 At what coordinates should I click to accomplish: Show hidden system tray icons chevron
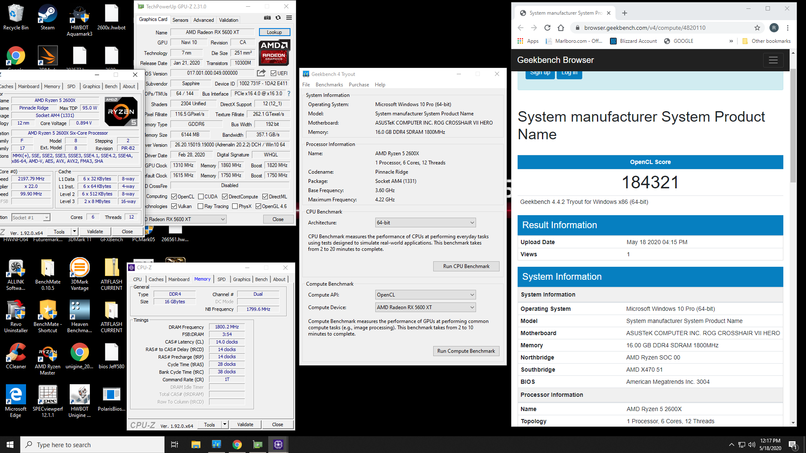731,445
